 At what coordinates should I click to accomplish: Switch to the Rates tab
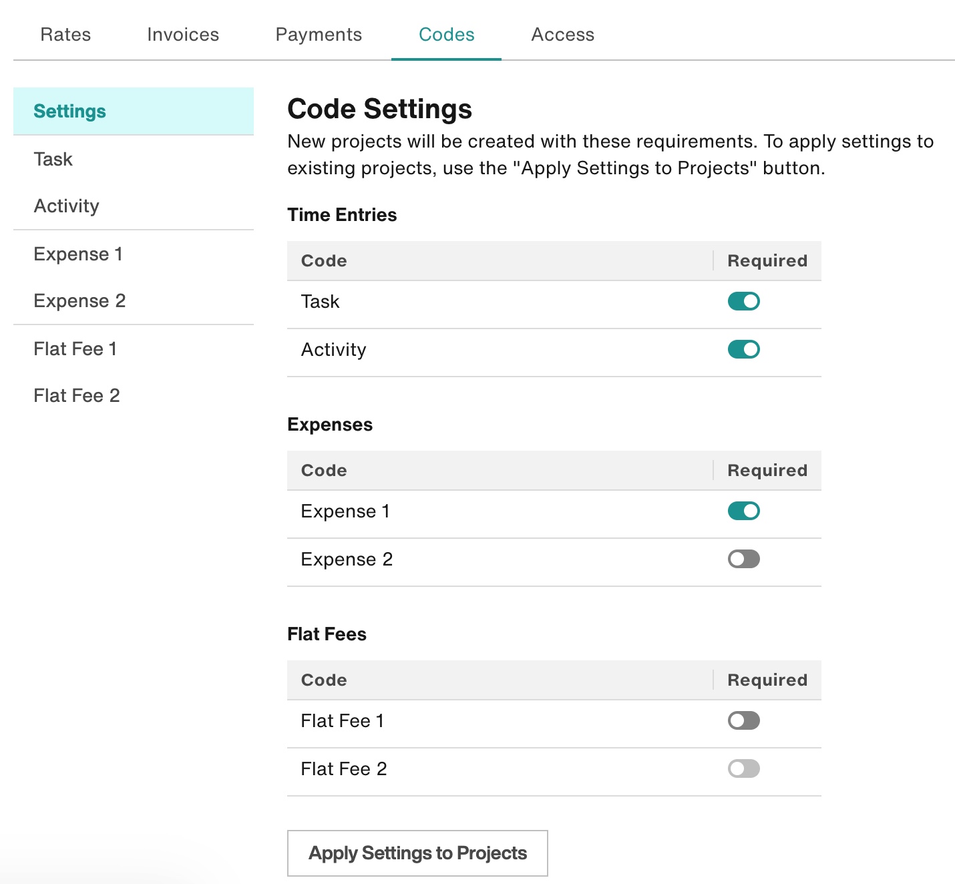tap(65, 34)
